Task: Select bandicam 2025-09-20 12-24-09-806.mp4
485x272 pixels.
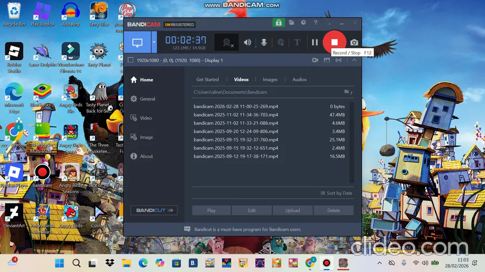Action: pos(269,131)
